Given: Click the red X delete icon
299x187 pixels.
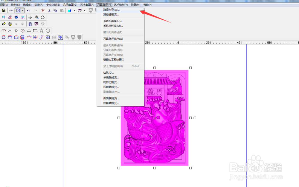Looking at the screenshot, I should click(43, 10).
